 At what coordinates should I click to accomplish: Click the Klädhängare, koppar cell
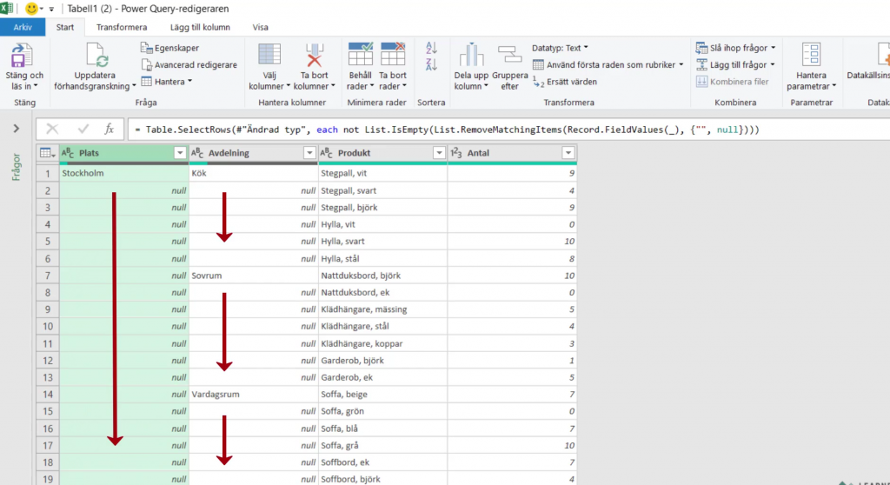[382, 343]
